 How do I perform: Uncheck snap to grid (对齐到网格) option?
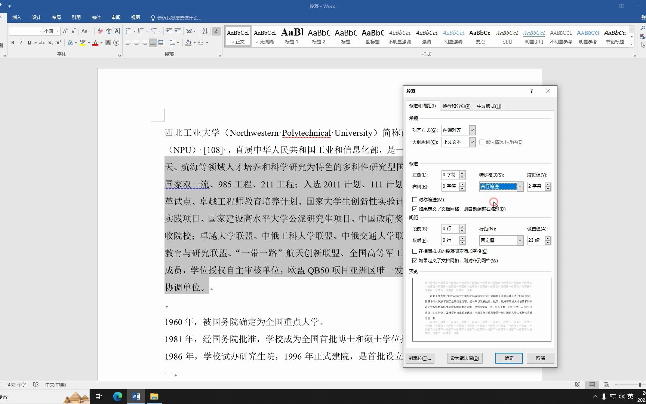click(x=415, y=261)
